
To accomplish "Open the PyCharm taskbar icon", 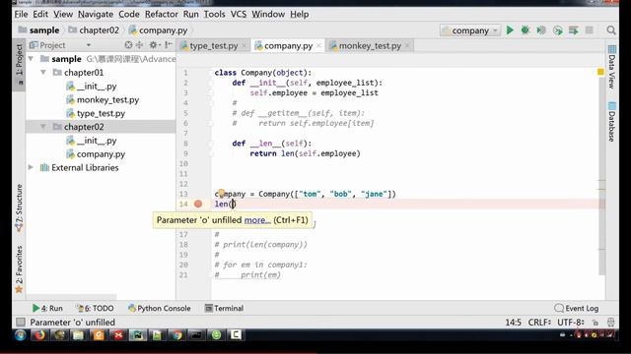I will (138, 334).
